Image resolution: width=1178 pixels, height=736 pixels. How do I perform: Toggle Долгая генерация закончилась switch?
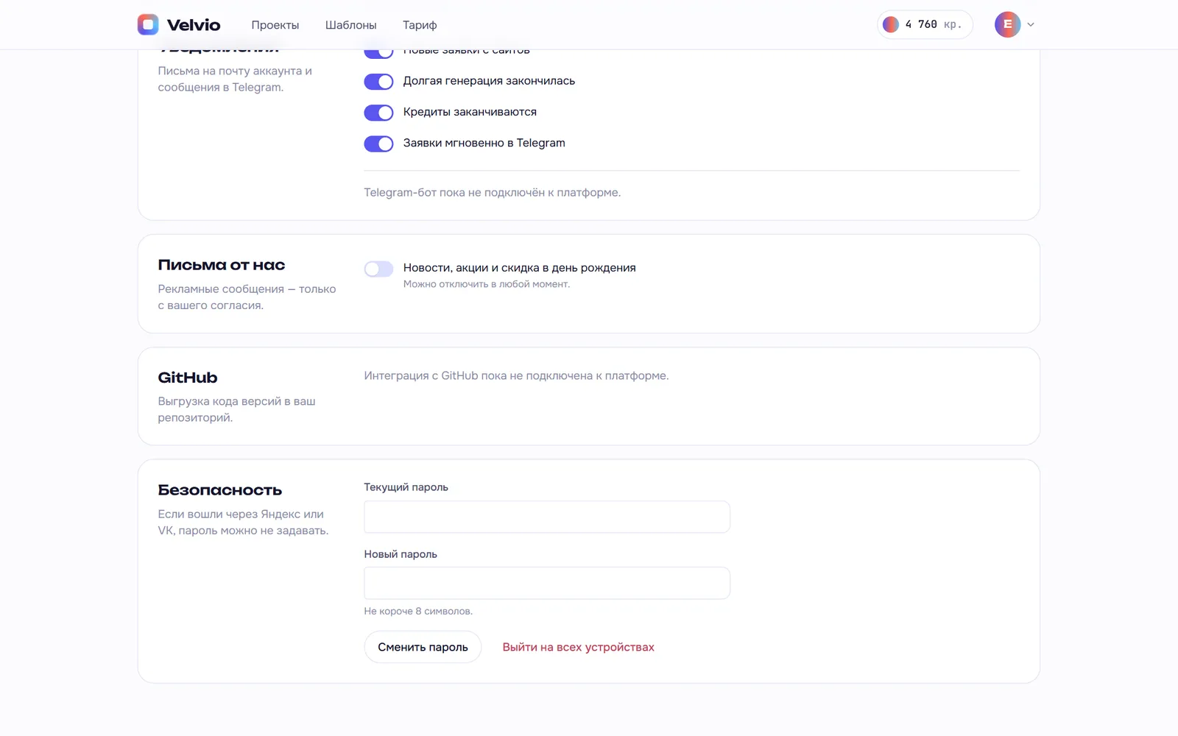tap(378, 82)
